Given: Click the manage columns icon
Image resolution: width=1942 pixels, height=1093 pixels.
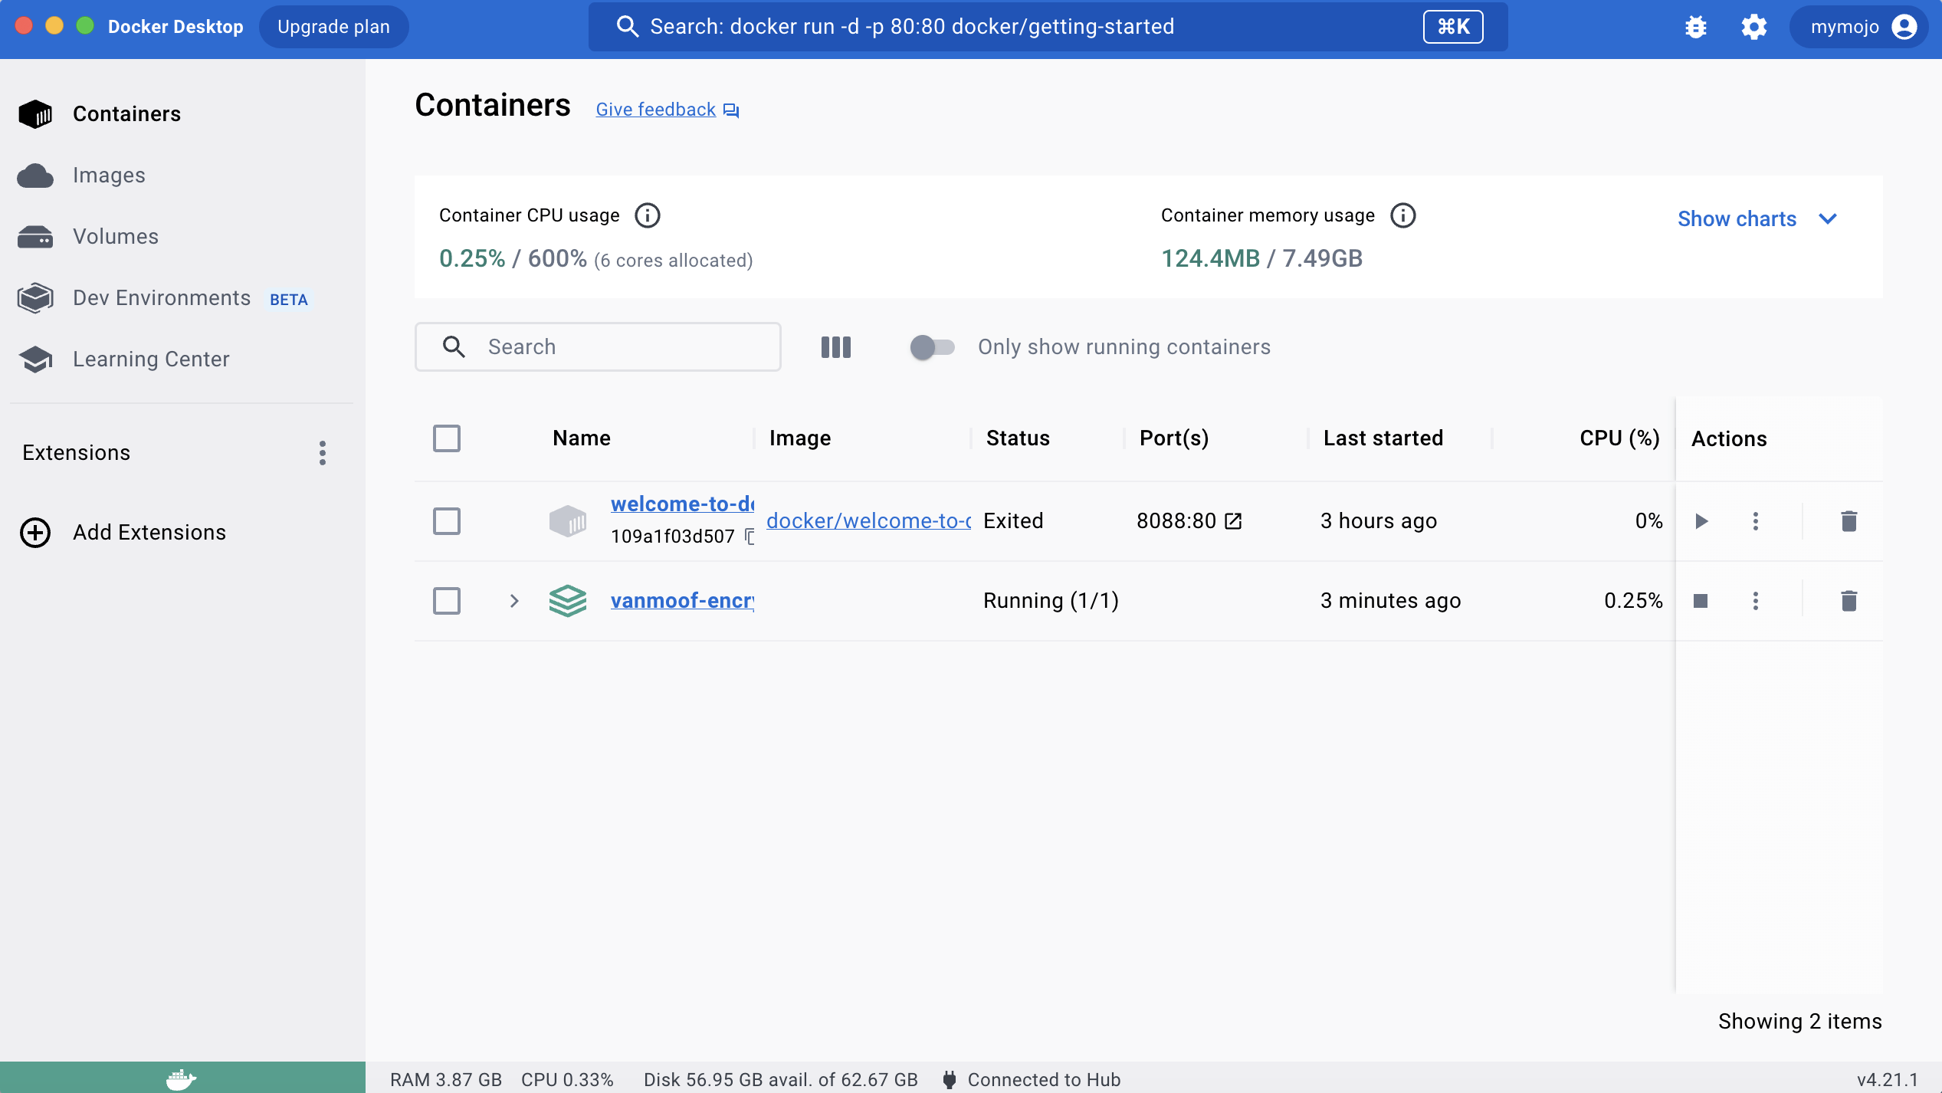Looking at the screenshot, I should click(835, 347).
